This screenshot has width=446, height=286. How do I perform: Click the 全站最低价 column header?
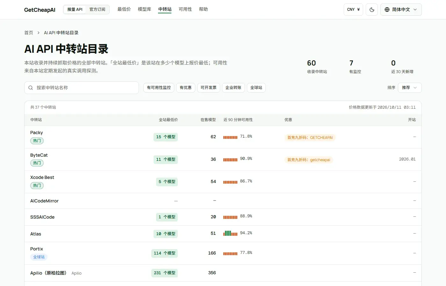[168, 120]
